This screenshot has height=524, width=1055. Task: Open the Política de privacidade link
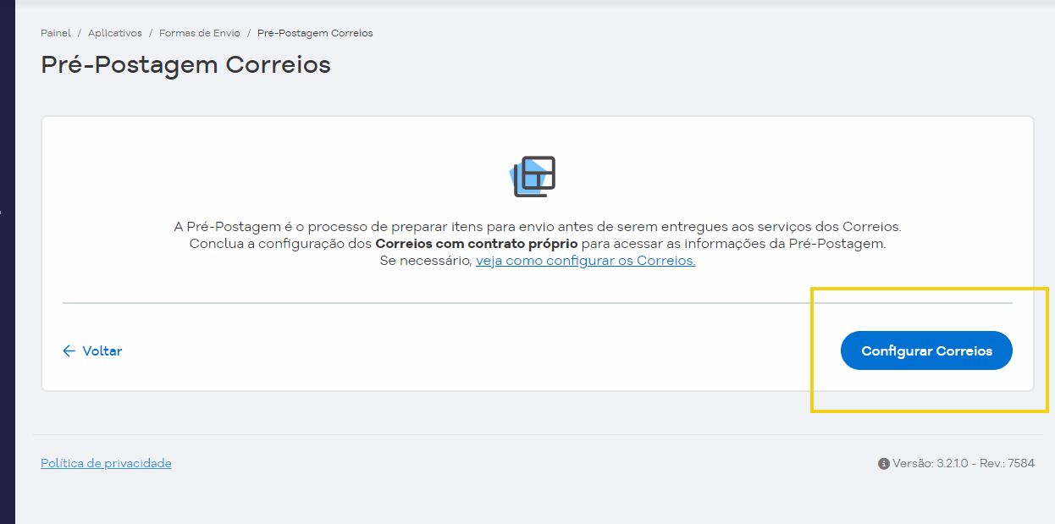coord(106,463)
